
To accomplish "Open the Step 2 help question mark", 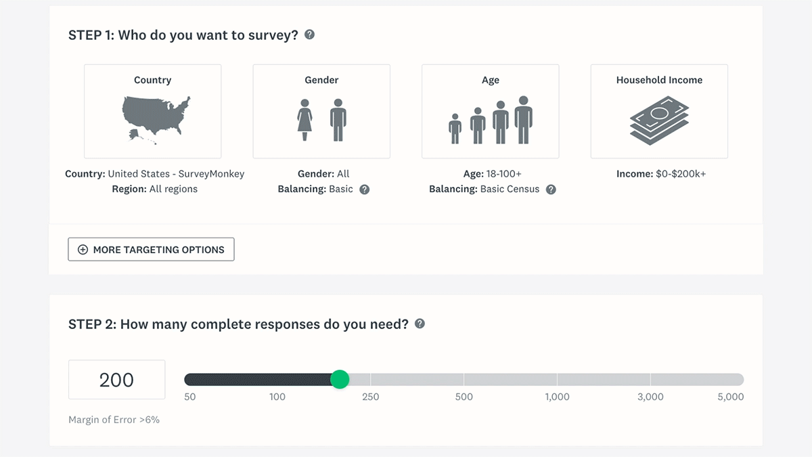I will pos(420,324).
